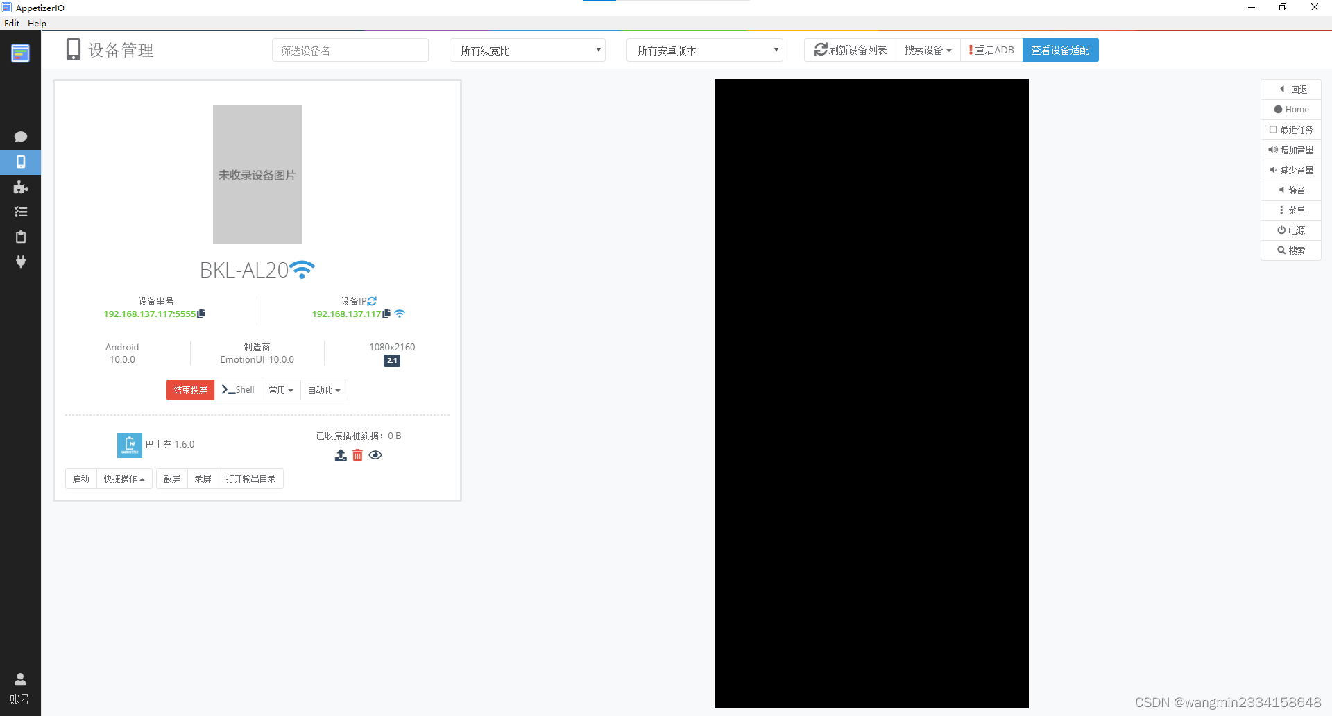Click Home device control
Image resolution: width=1332 pixels, height=716 pixels.
pos(1291,110)
